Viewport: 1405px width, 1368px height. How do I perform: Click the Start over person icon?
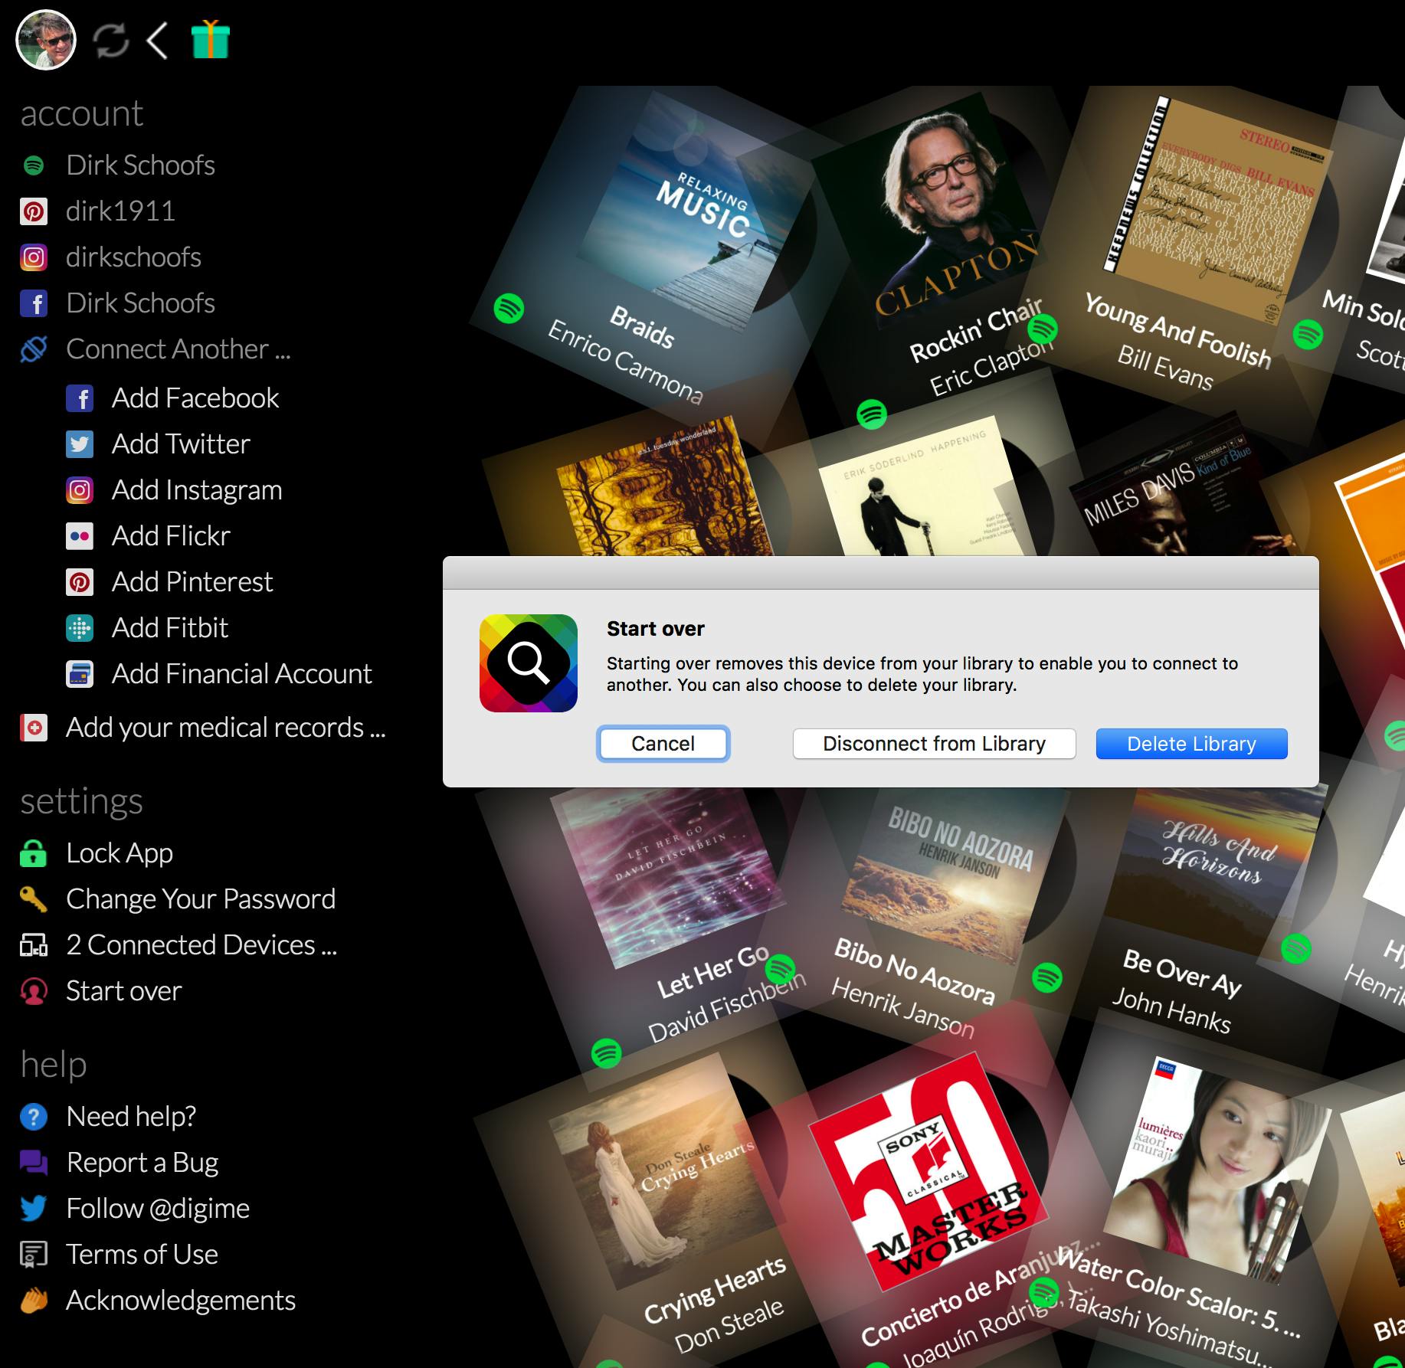click(34, 991)
